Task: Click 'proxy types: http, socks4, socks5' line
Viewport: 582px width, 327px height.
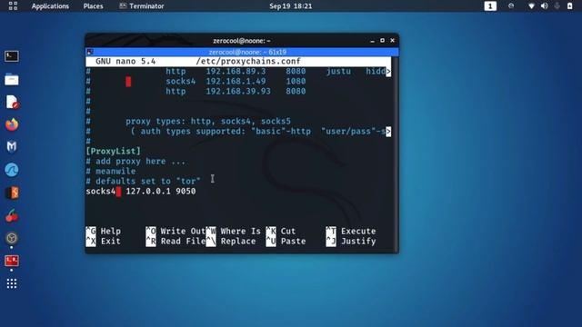Action: click(208, 121)
